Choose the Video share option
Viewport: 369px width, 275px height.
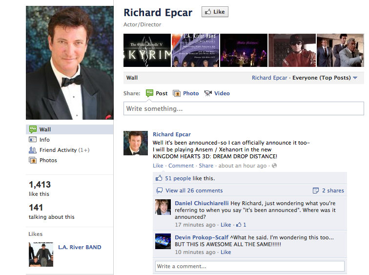pos(222,93)
